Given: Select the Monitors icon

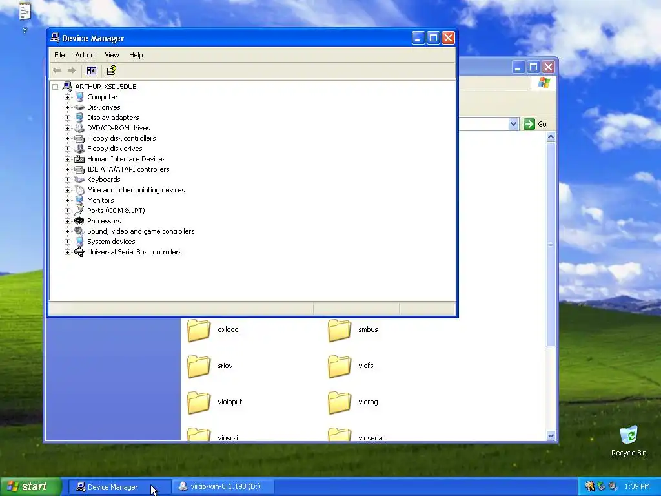Looking at the screenshot, I should tap(79, 200).
